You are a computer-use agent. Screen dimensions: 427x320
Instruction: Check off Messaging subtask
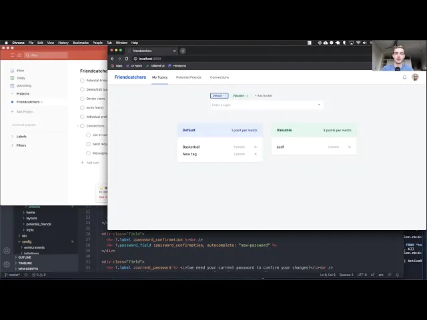(x=88, y=153)
